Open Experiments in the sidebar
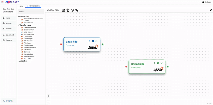 coord(8,35)
